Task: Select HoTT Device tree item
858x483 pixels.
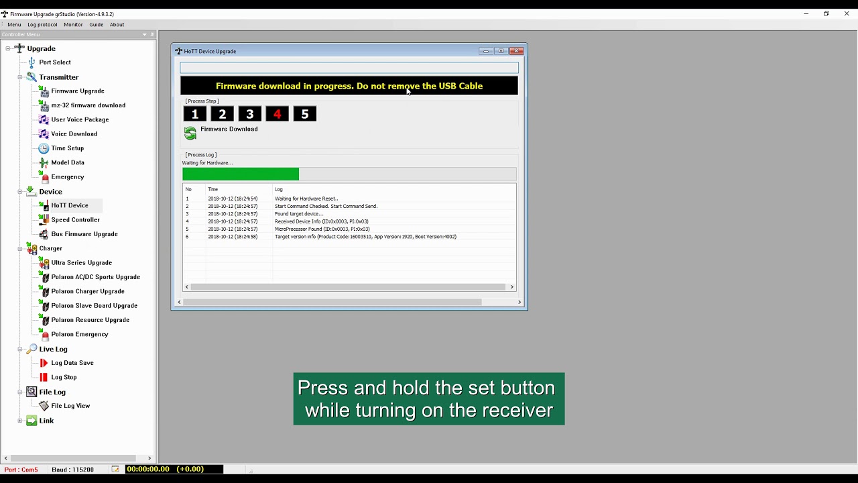Action: tap(70, 205)
